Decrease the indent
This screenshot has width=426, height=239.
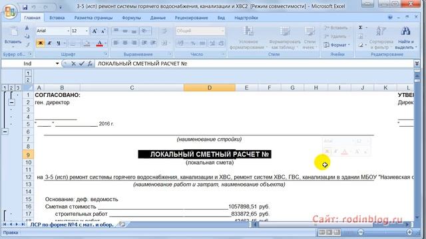coord(144,42)
